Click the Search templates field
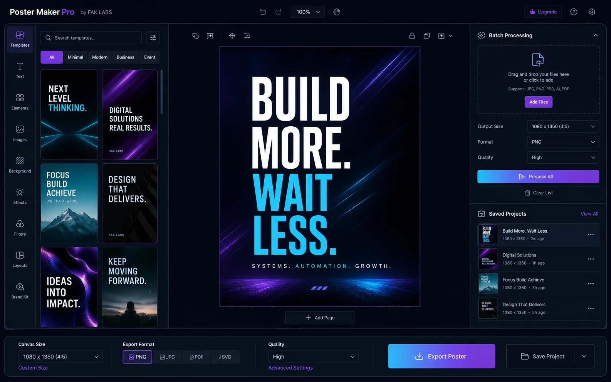The image size is (611, 382). [91, 38]
